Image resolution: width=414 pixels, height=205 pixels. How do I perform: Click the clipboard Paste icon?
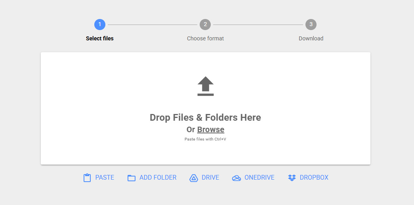87,178
